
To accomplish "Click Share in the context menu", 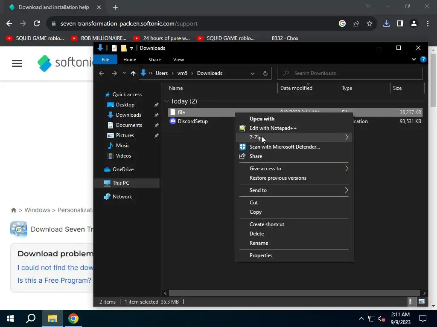I will [294, 156].
